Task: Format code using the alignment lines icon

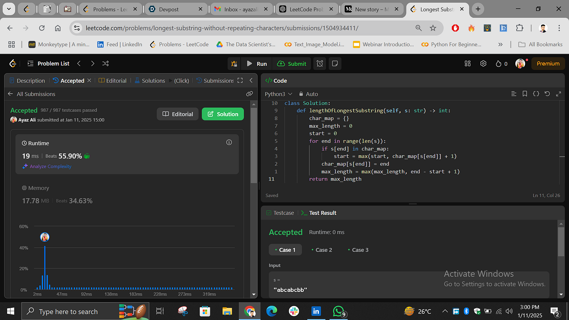Action: tap(514, 93)
